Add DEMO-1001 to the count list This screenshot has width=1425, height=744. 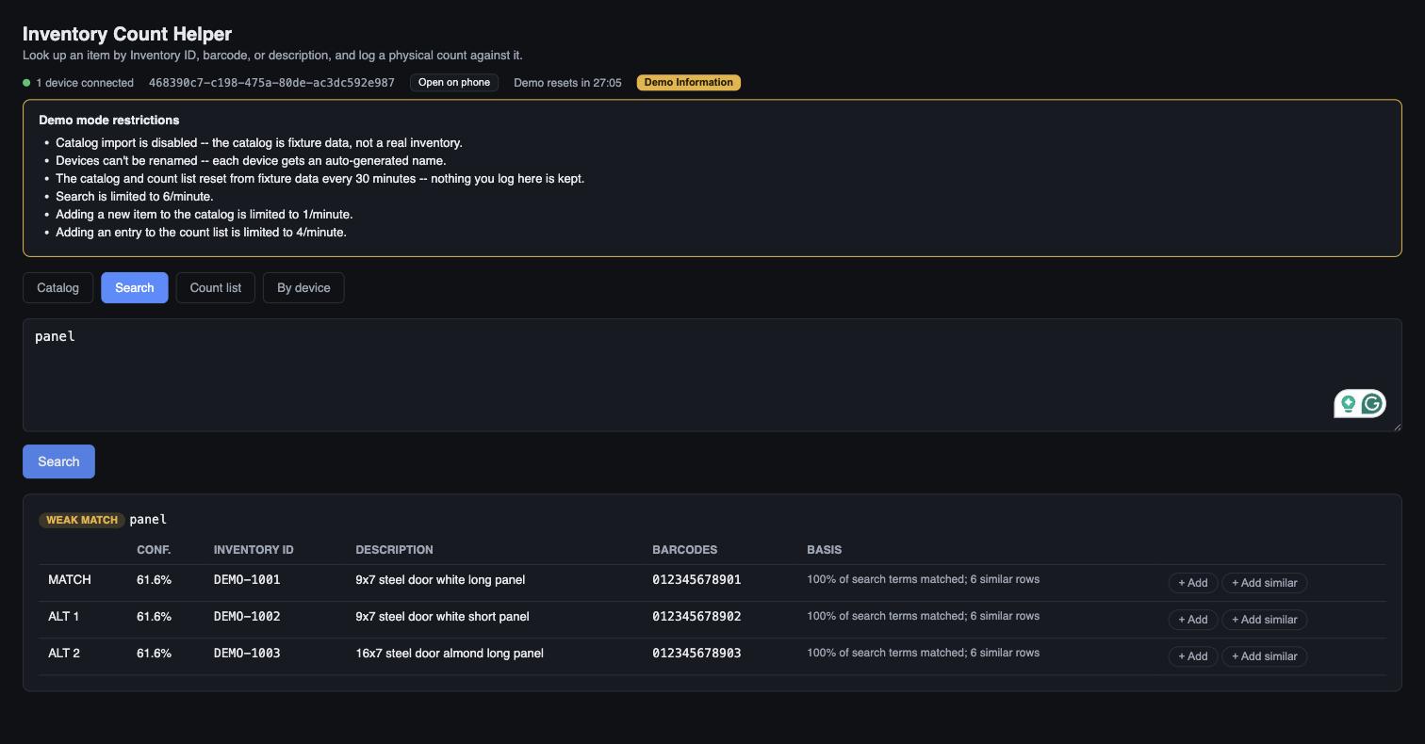coord(1193,583)
